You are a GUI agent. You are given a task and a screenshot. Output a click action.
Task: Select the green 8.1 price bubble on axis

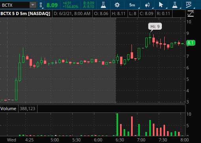click(191, 43)
